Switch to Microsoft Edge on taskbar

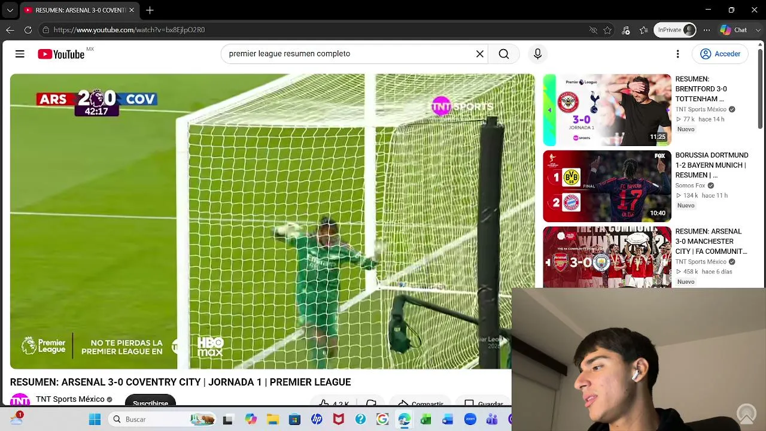coord(405,420)
